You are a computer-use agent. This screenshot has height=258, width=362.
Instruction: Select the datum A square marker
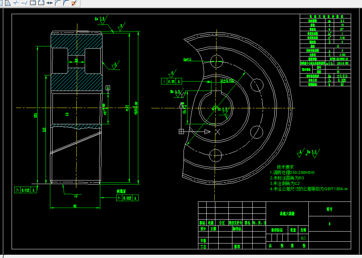[x=108, y=88]
